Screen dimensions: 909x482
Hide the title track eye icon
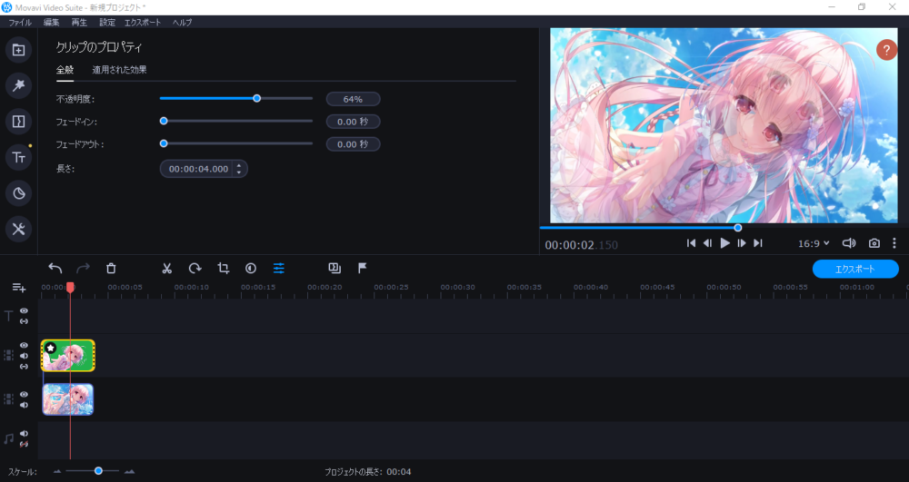click(x=24, y=311)
